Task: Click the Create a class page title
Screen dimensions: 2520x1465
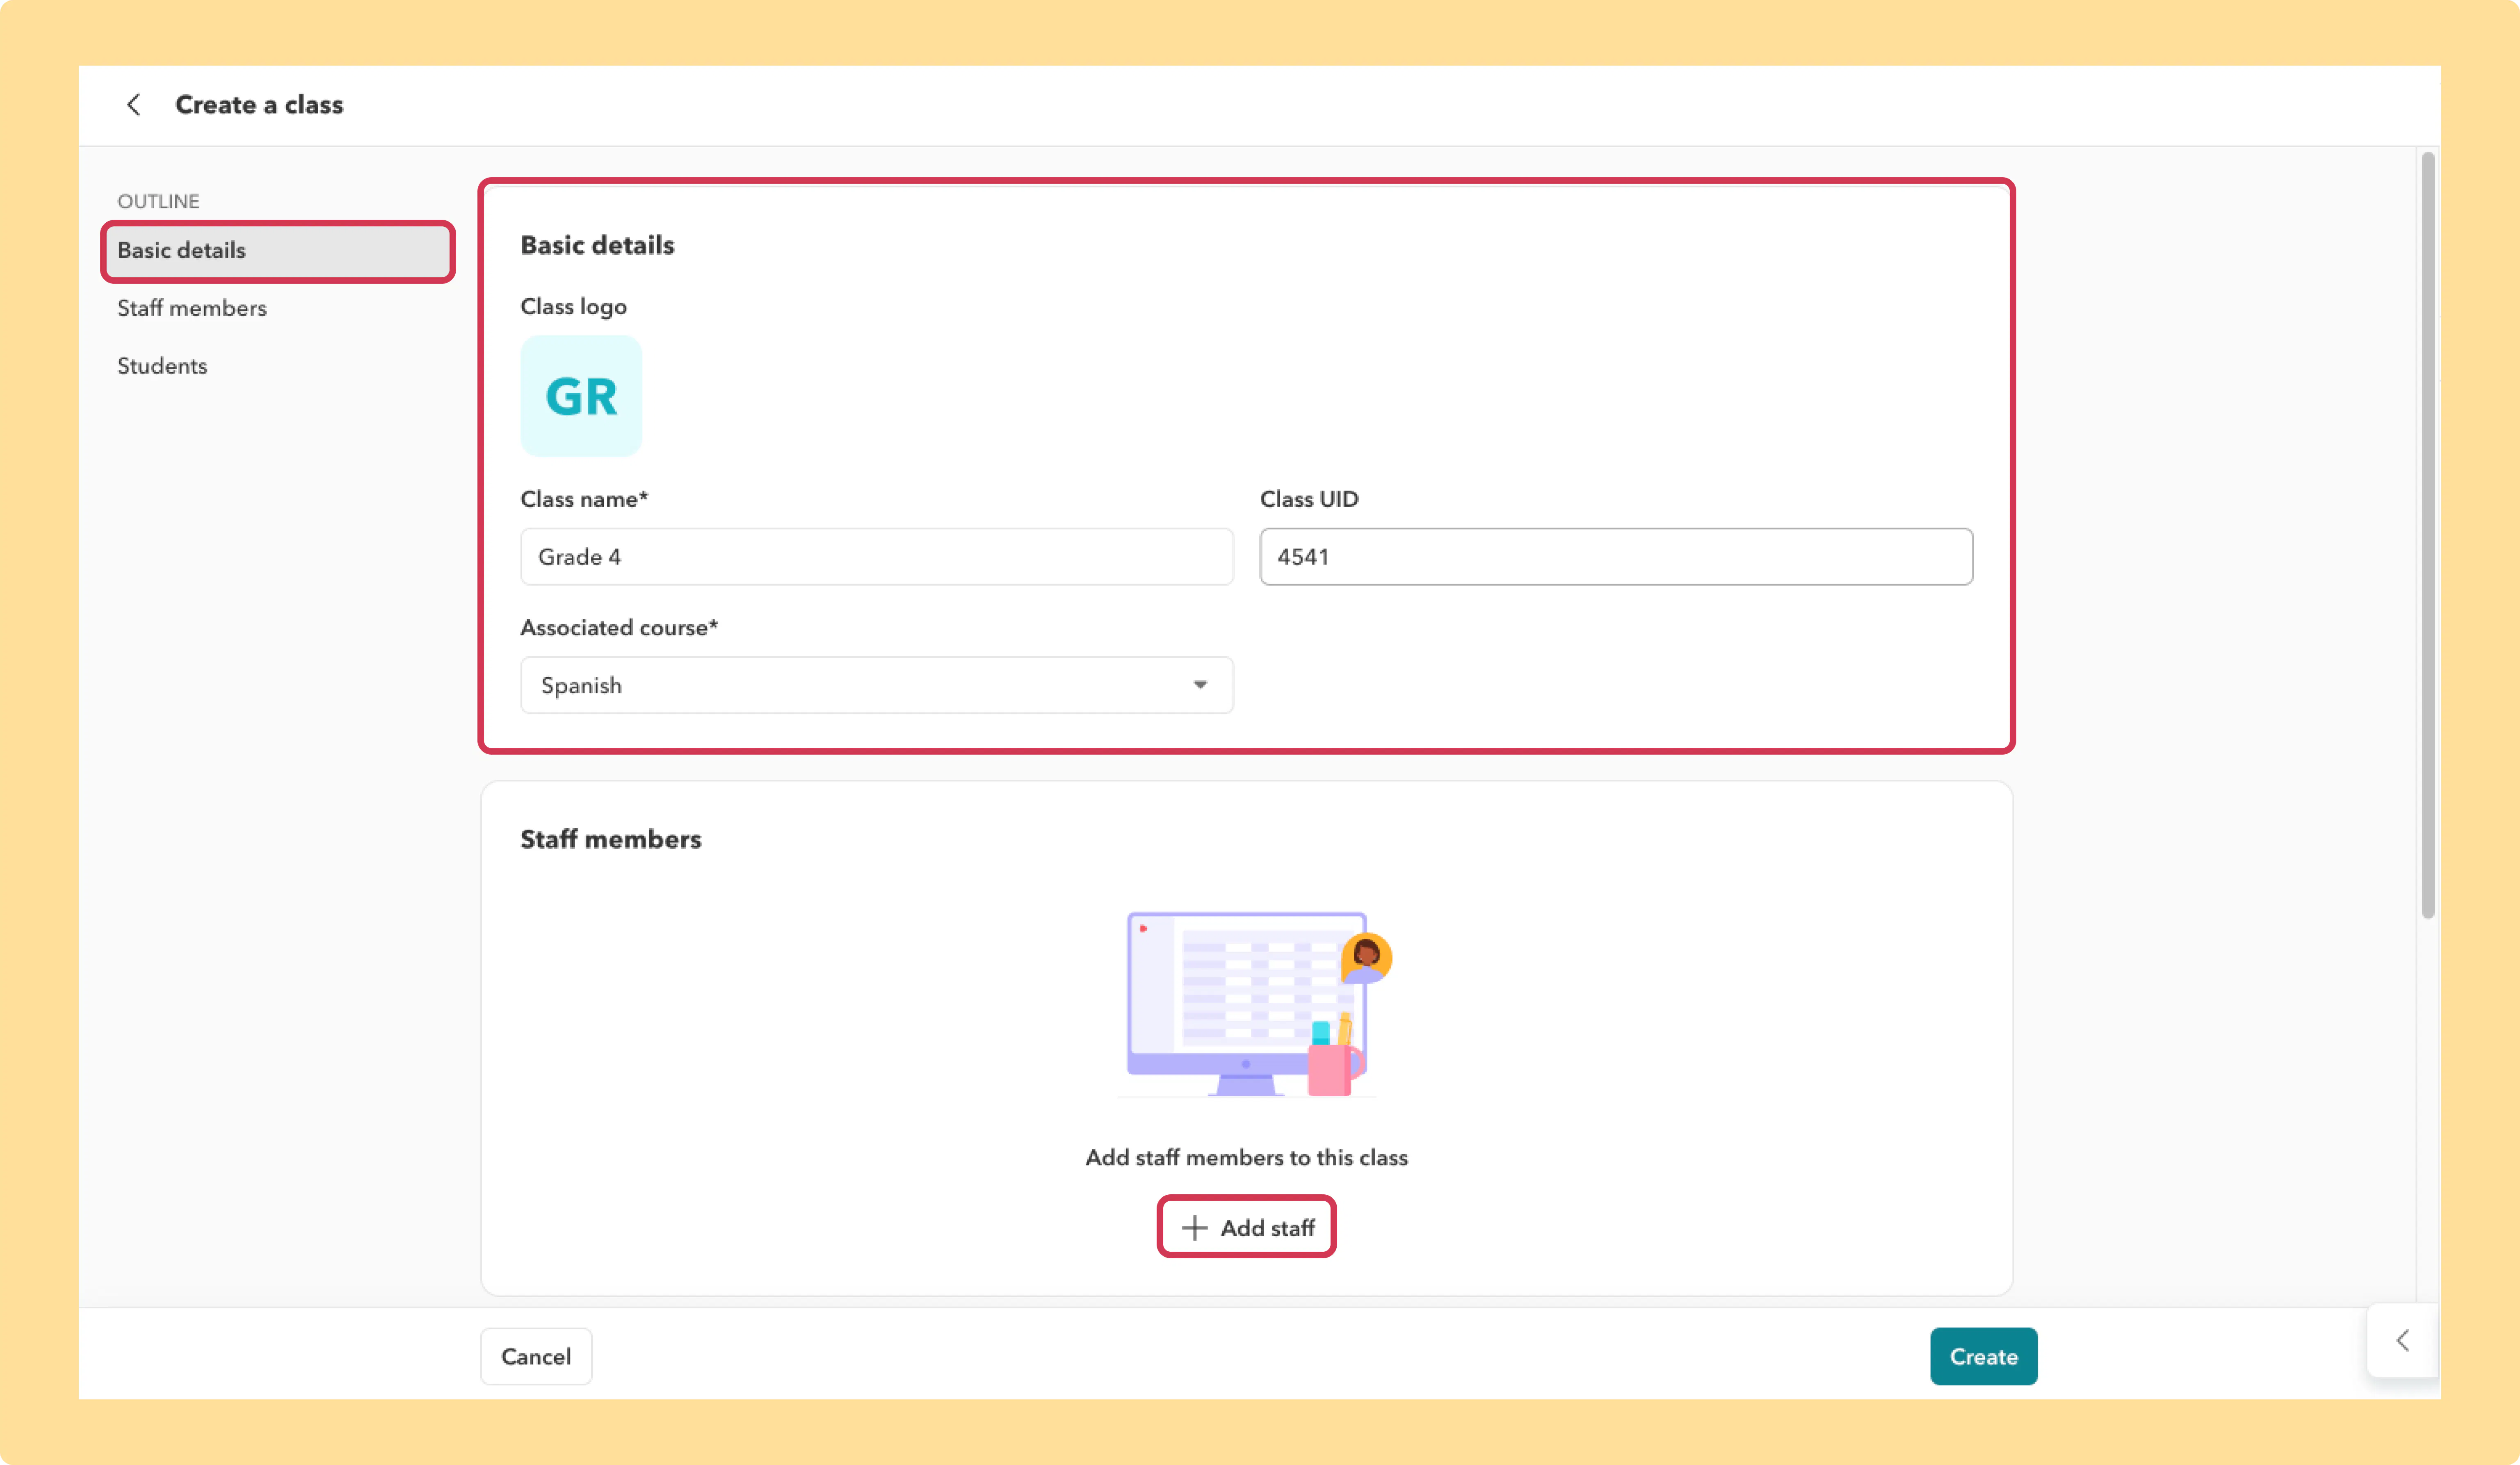Action: point(259,105)
